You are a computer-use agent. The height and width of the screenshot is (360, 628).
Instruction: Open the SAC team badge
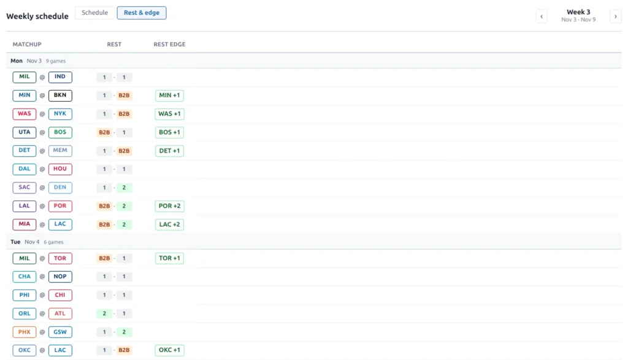25,187
